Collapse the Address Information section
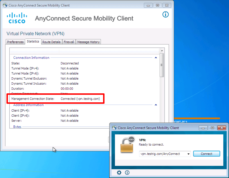The height and width of the screenshot is (178, 229). (x=156, y=105)
